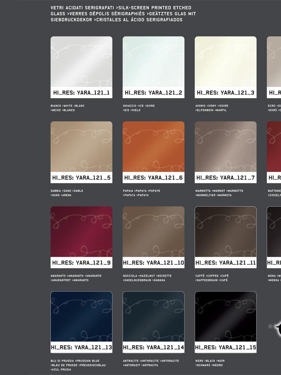
Task: Open the HI_RES: YARA_121_15 label
Action: [x=225, y=347]
